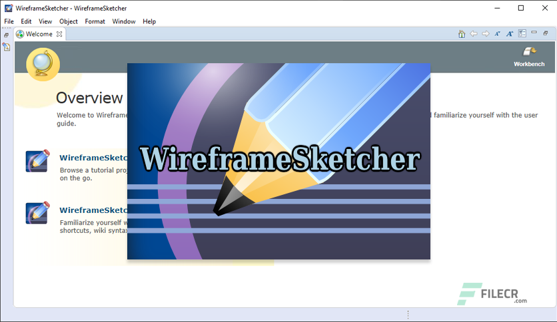Image resolution: width=557 pixels, height=322 pixels.
Task: Go to the Welcome home page icon
Action: tap(462, 34)
